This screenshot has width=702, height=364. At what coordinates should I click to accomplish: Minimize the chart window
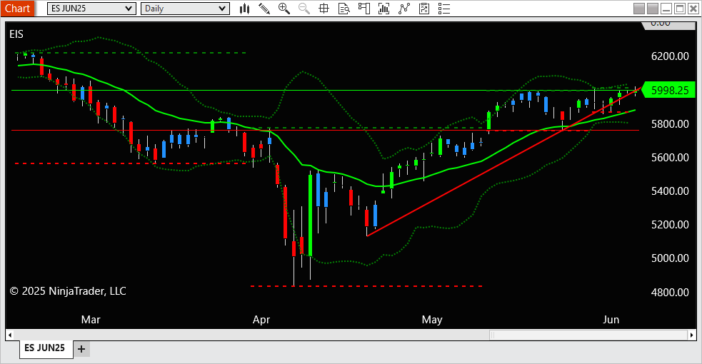[x=666, y=9]
